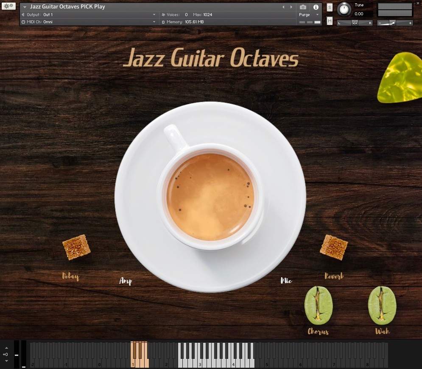This screenshot has width=422, height=369.
Task: Enable the Chorus coffee bean effect
Action: tap(318, 306)
